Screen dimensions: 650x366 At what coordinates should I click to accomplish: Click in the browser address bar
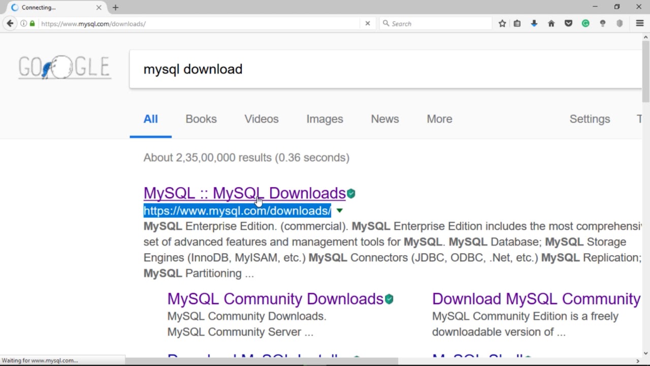200,23
